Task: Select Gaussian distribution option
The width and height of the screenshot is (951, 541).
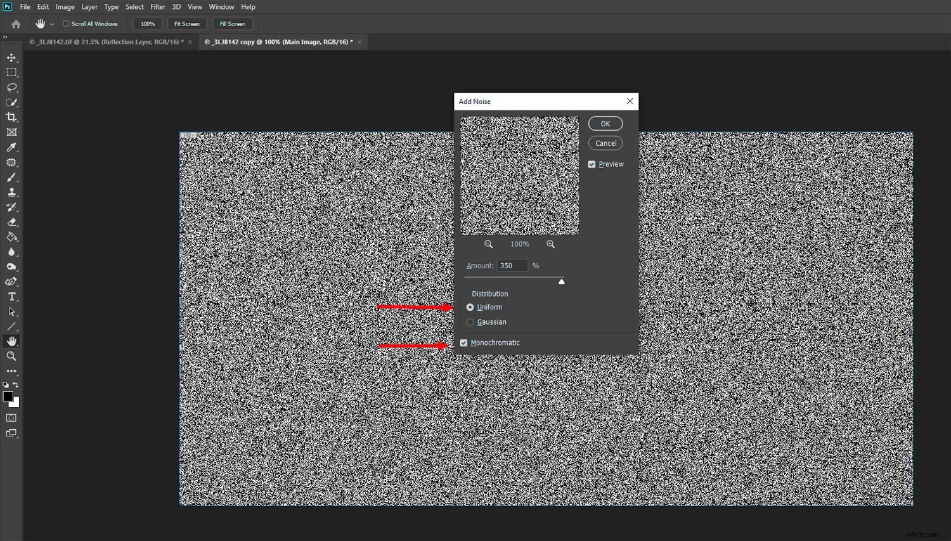Action: [470, 322]
